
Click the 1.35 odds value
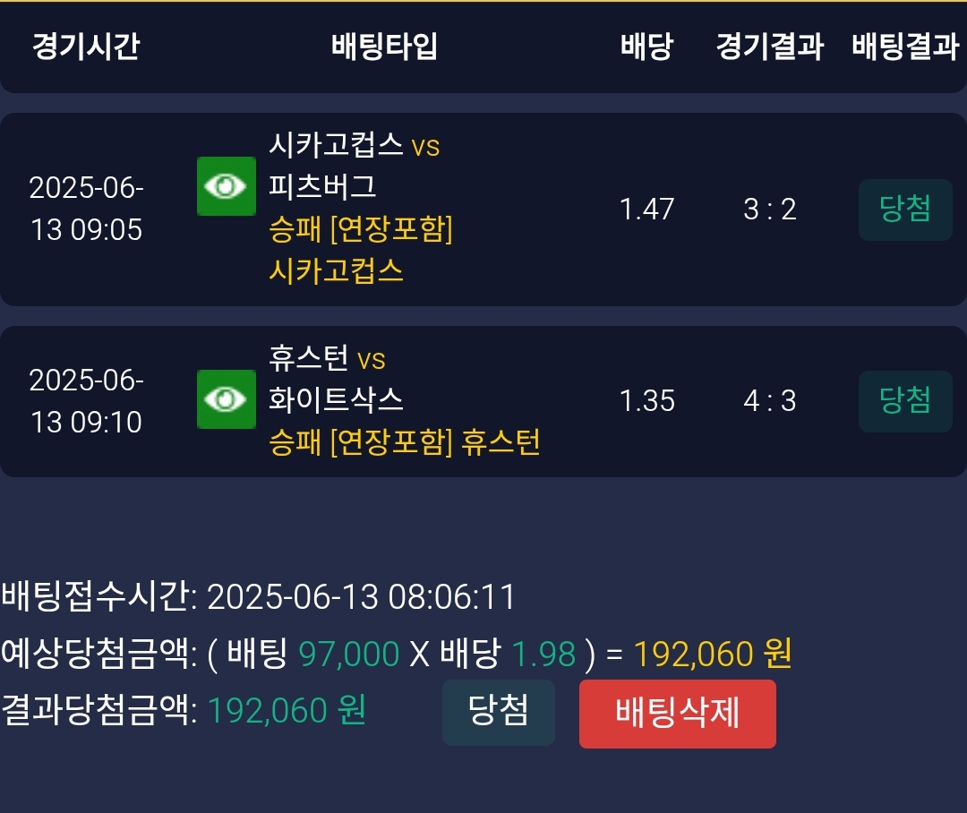tap(646, 401)
